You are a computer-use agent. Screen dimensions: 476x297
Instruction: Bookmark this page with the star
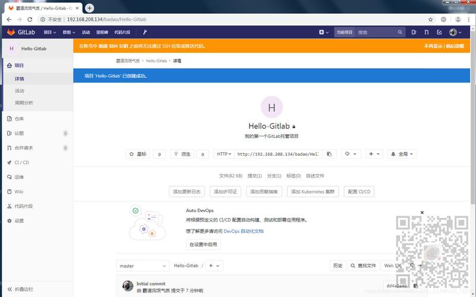click(430, 20)
